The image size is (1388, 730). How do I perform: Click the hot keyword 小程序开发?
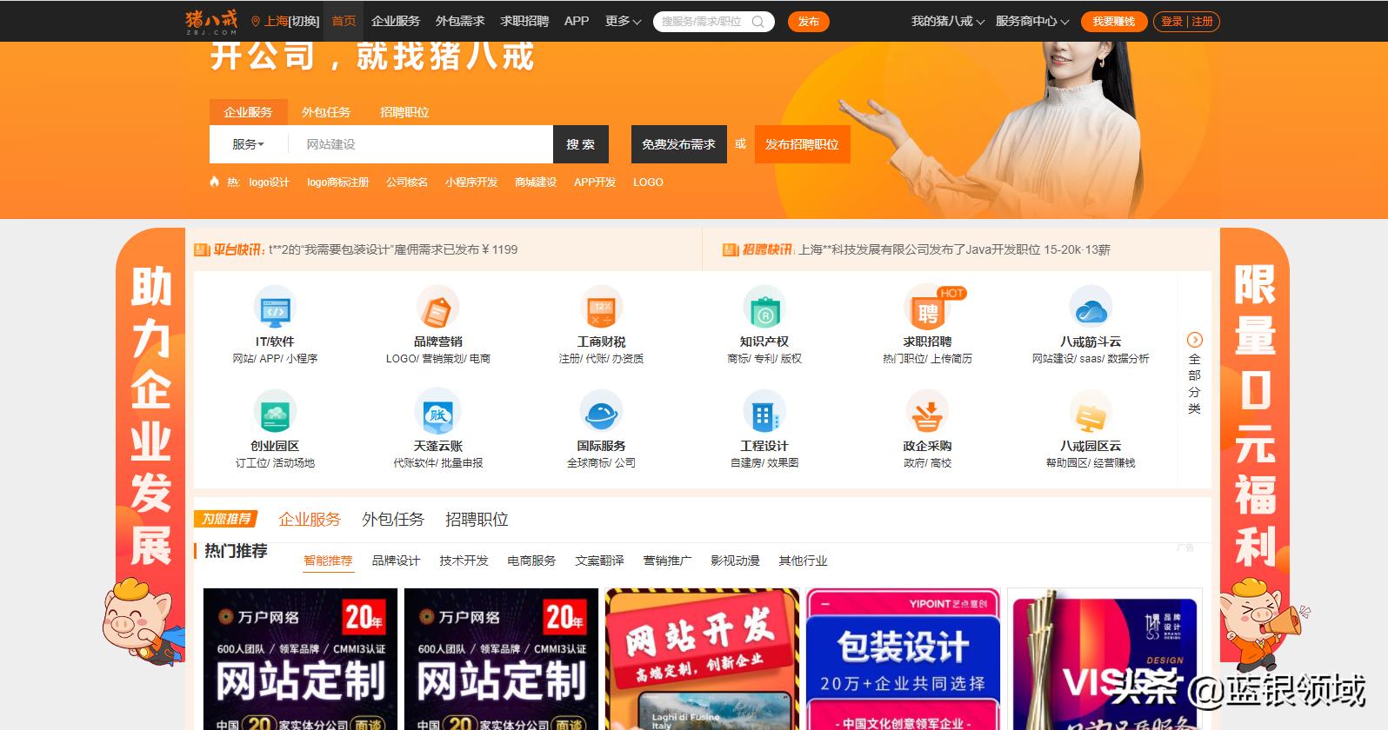[x=471, y=182]
